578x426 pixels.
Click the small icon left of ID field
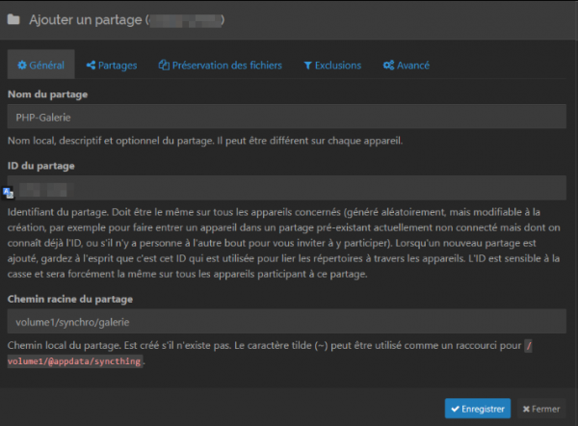pos(9,192)
